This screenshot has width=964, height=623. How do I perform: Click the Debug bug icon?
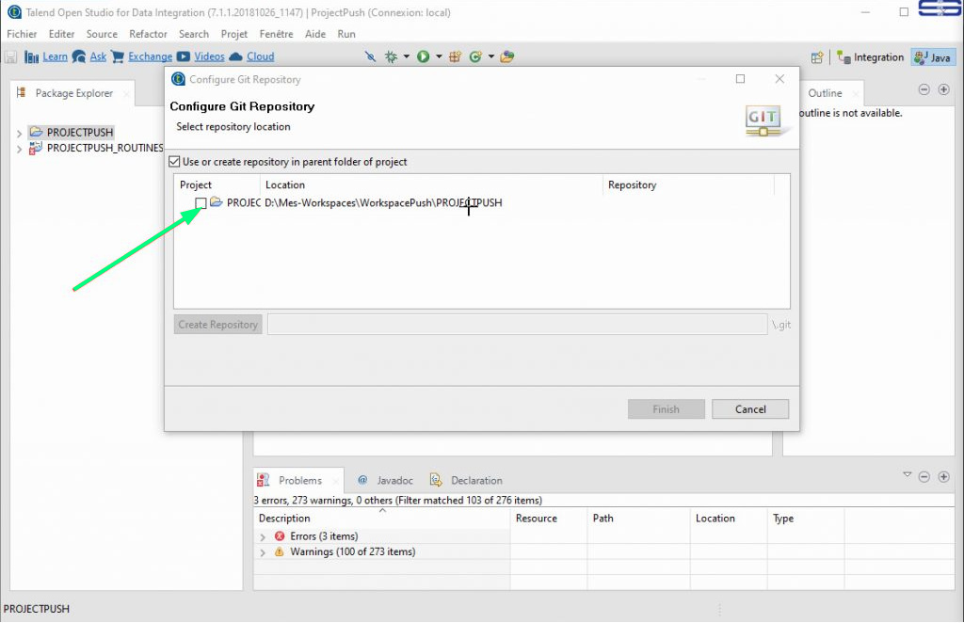point(391,56)
